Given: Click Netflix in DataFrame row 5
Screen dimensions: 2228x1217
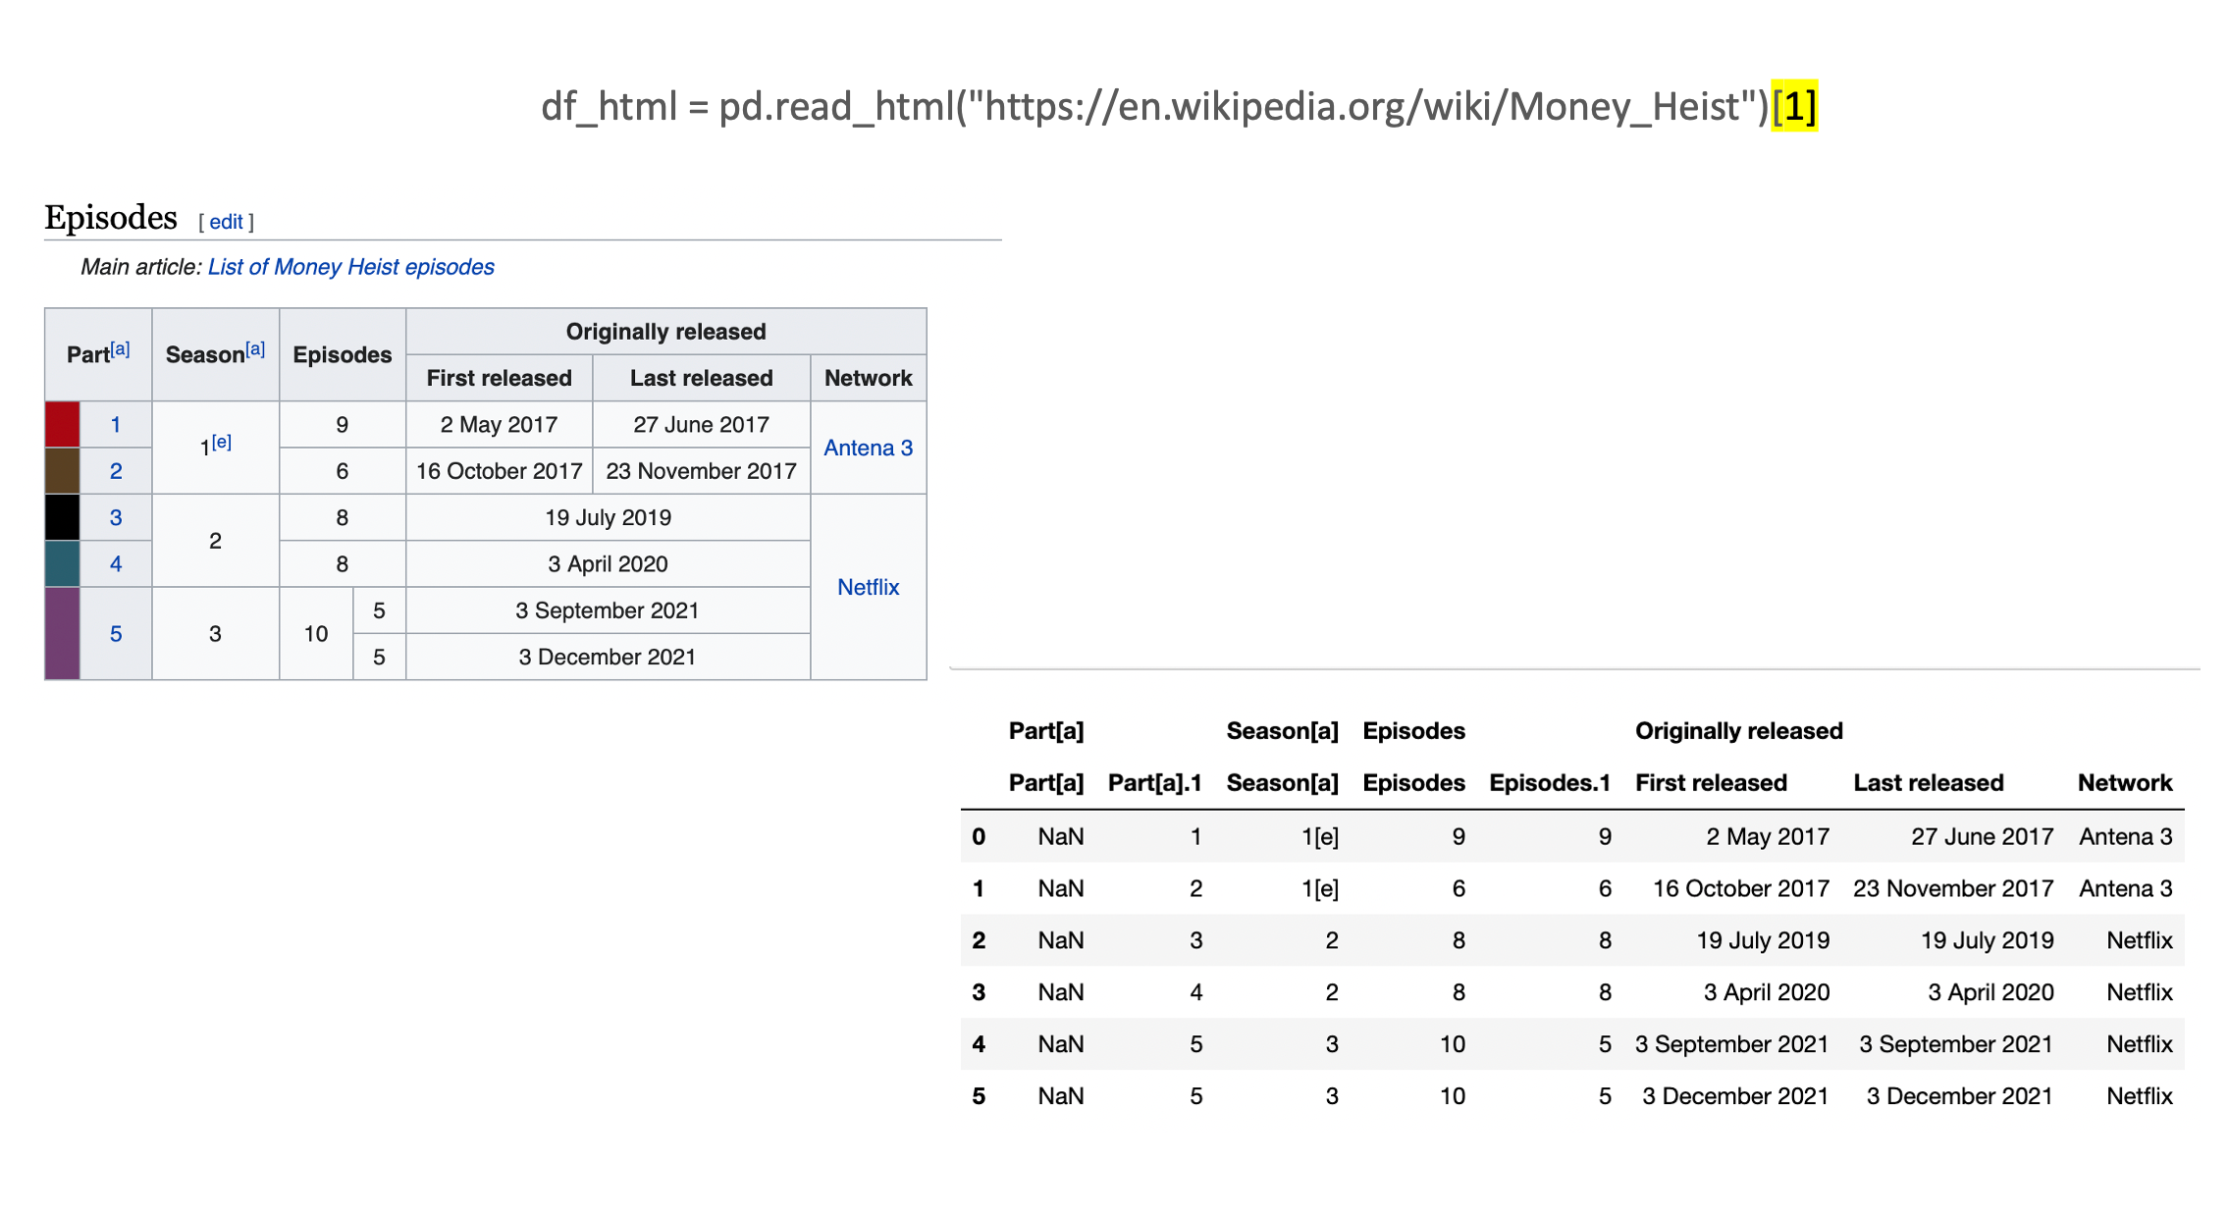Looking at the screenshot, I should pos(2140,1096).
